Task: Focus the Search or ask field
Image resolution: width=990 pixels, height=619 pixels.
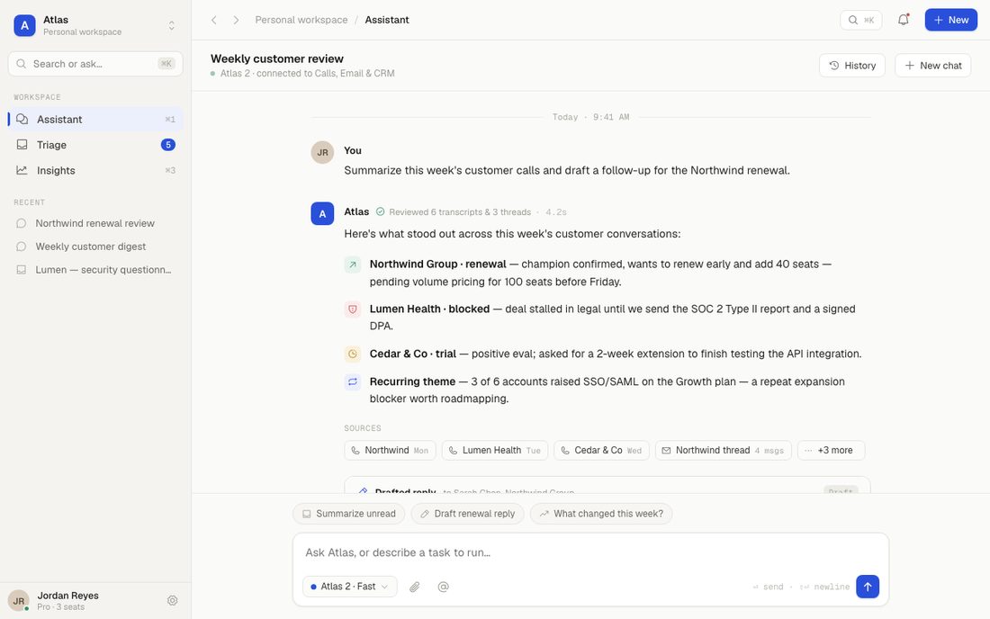Action: click(95, 64)
